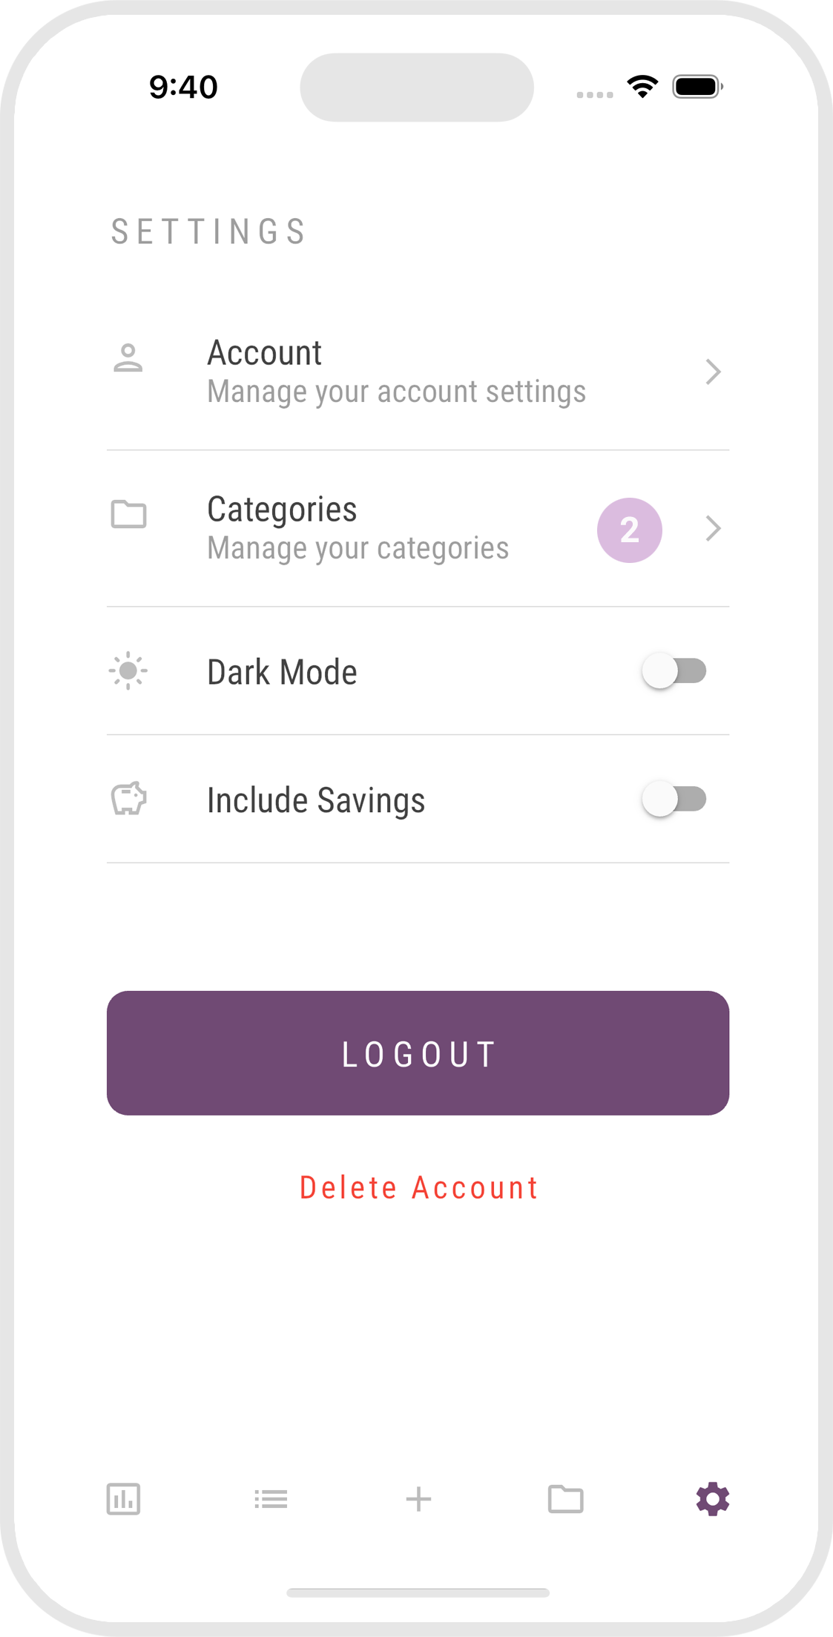Turn on Include Savings toggle
The width and height of the screenshot is (833, 1637).
pyautogui.click(x=674, y=799)
